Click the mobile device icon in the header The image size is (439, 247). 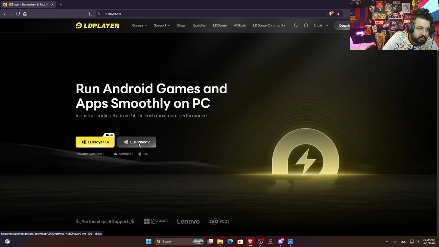(306, 25)
